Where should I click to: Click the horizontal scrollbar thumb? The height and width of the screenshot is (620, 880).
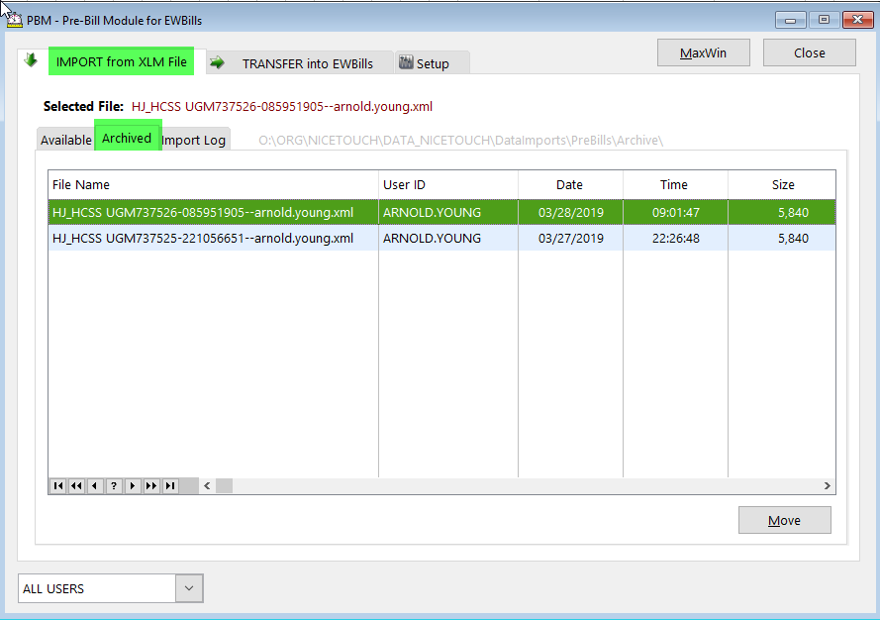click(x=224, y=485)
